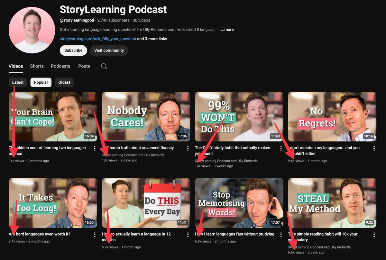Expand the 'and 3 more links' list
The image size is (386, 260).
point(152,39)
